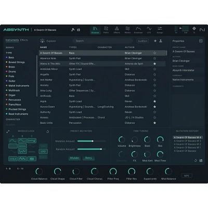208x208 pixels.
Task: Adjust the Random Amount slider
Action: pos(92,149)
